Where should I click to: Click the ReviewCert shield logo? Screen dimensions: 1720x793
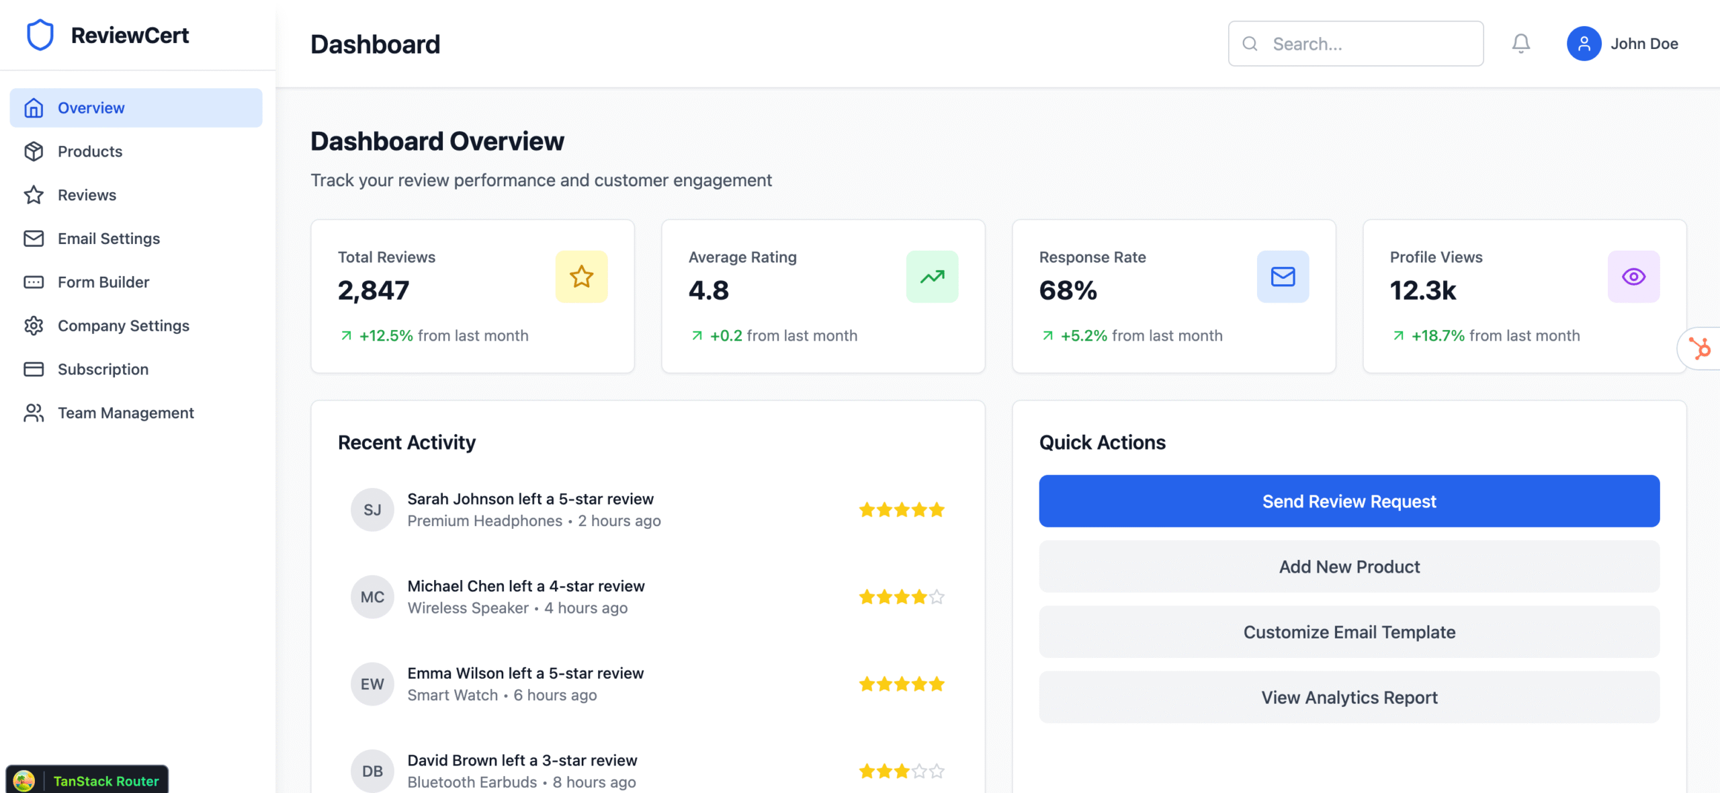(40, 34)
